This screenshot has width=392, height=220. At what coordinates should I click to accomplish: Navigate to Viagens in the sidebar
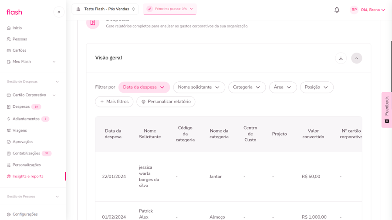coord(20,130)
